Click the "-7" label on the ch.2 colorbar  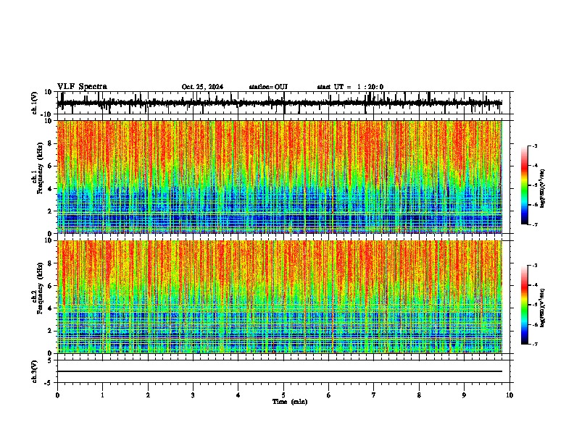(534, 344)
